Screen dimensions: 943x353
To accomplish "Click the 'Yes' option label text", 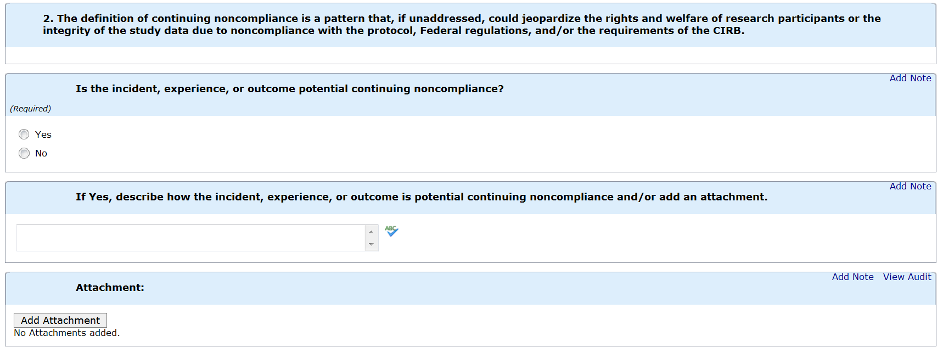I will [x=43, y=135].
